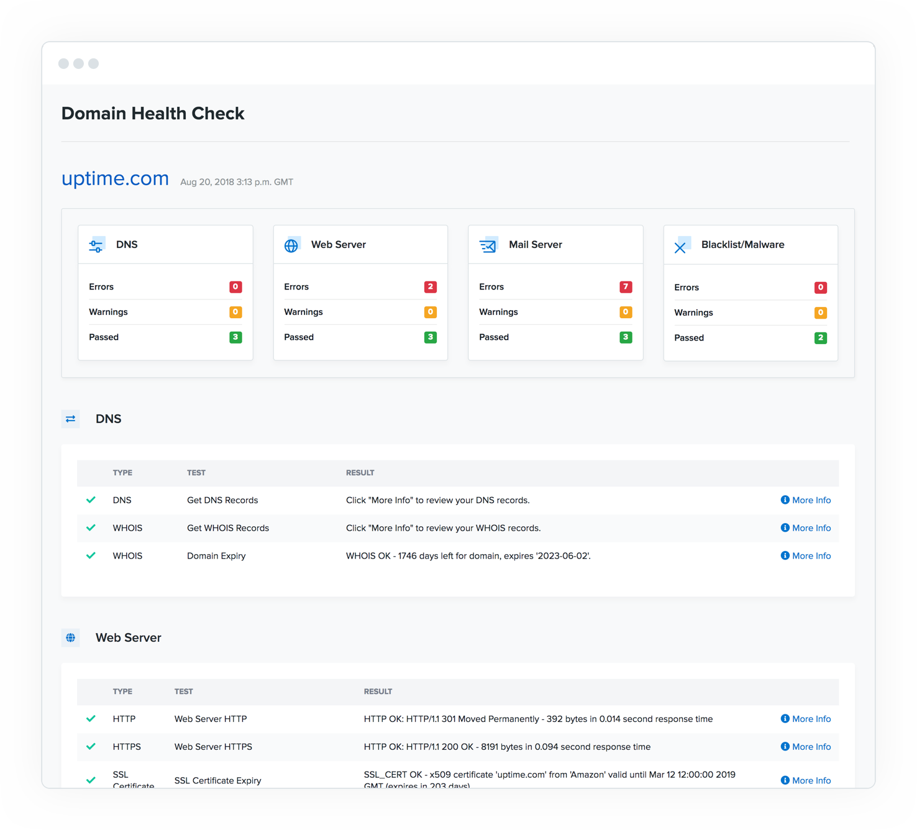The image size is (917, 830).
Task: Click the "Domain Health Check" page heading
Action: tap(153, 114)
